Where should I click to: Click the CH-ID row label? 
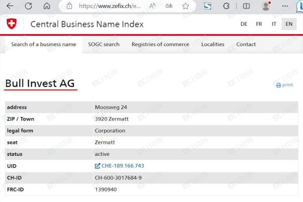[x=14, y=178]
